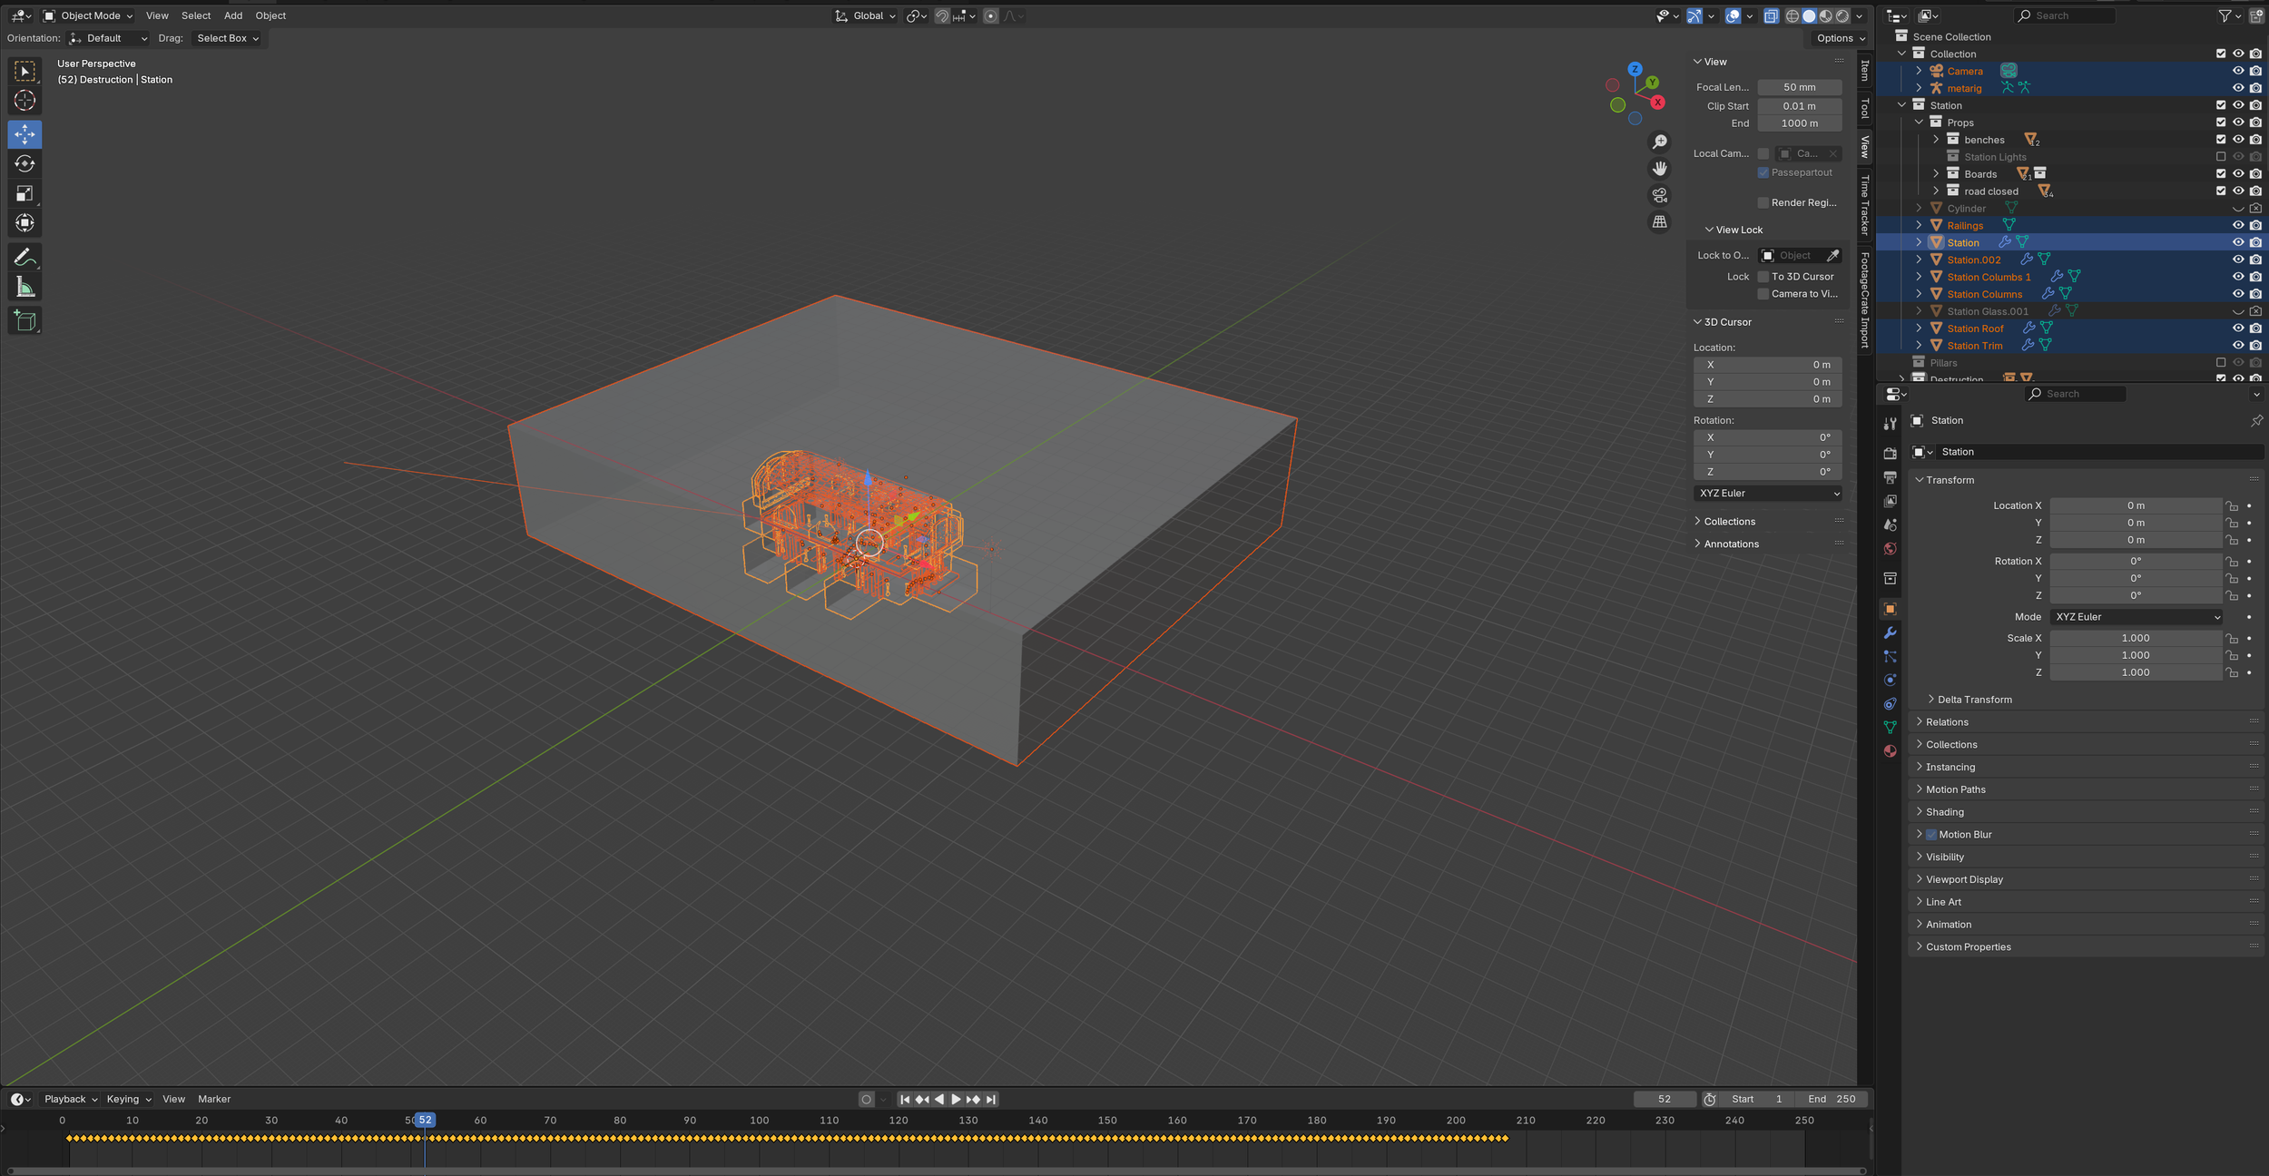Enable Lock To 3D Cursor checkbox
2269x1176 pixels.
(1763, 277)
